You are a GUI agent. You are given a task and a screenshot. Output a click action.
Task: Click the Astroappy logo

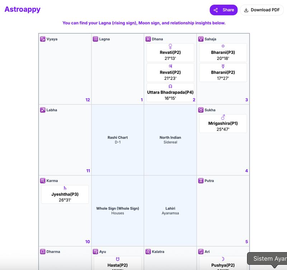(x=22, y=9)
